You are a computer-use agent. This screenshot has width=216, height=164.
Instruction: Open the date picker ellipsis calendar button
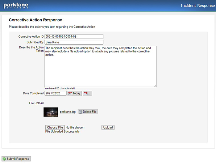87,93
